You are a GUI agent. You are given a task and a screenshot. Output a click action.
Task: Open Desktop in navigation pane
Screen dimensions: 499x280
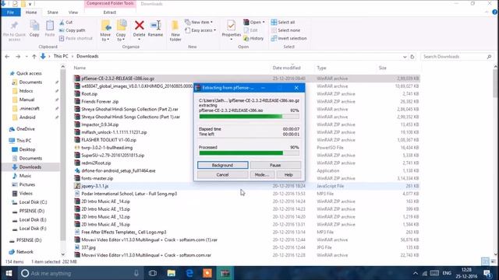point(27,149)
